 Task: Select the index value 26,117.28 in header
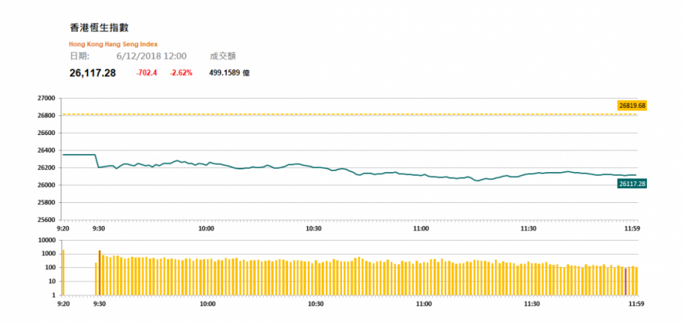(x=93, y=73)
